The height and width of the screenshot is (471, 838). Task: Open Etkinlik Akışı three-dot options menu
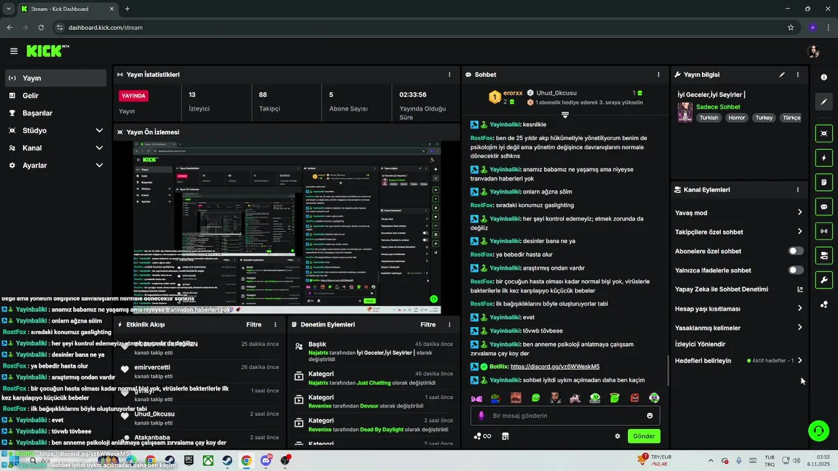tap(275, 324)
